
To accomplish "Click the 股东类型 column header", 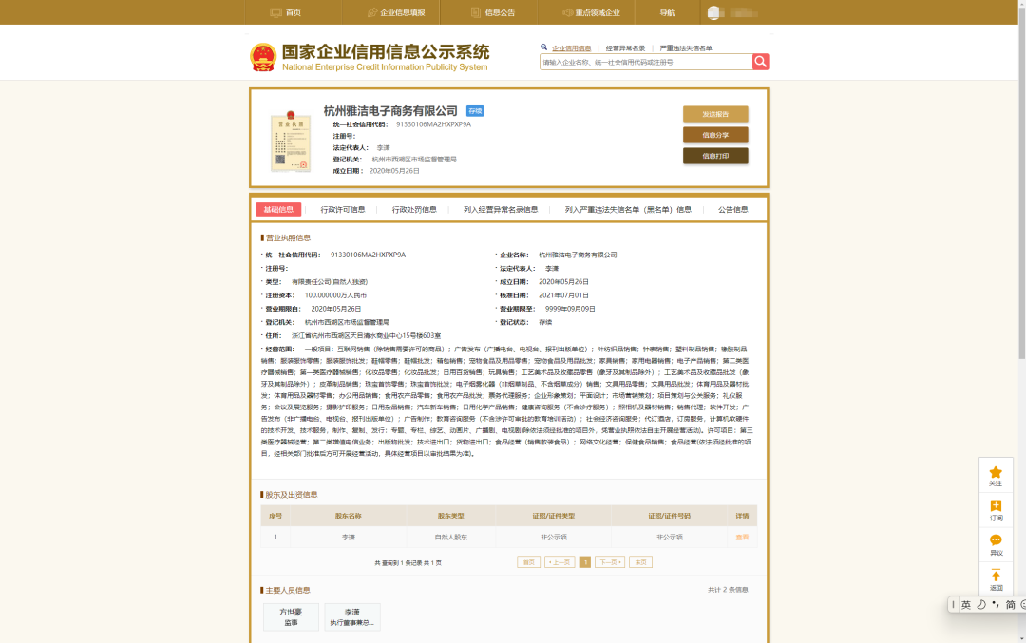I will pyautogui.click(x=451, y=516).
